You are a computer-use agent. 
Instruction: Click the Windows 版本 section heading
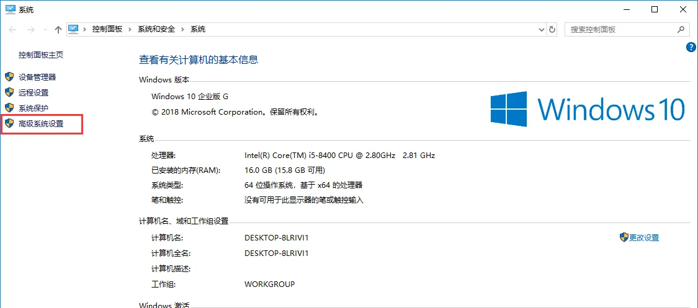coord(164,80)
